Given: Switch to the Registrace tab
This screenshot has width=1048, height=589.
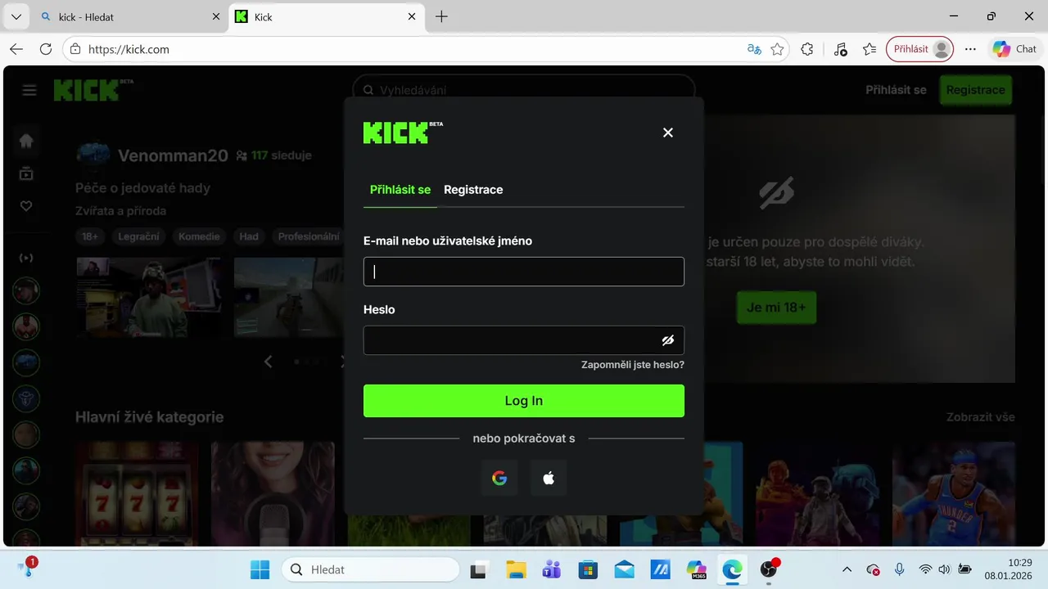Looking at the screenshot, I should point(473,190).
